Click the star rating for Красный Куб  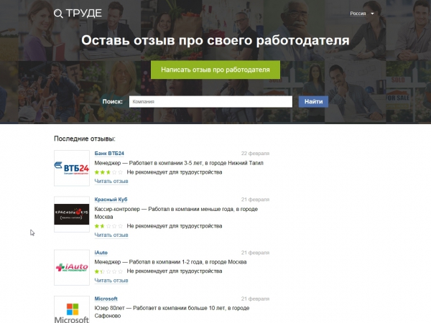108,226
